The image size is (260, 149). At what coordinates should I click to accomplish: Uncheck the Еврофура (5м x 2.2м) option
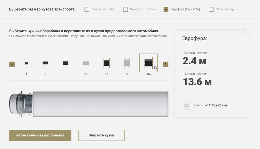tap(166, 9)
